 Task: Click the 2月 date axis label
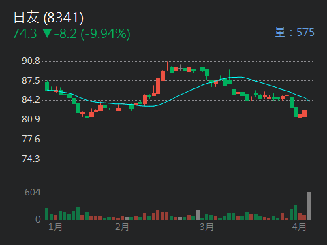point(122,227)
